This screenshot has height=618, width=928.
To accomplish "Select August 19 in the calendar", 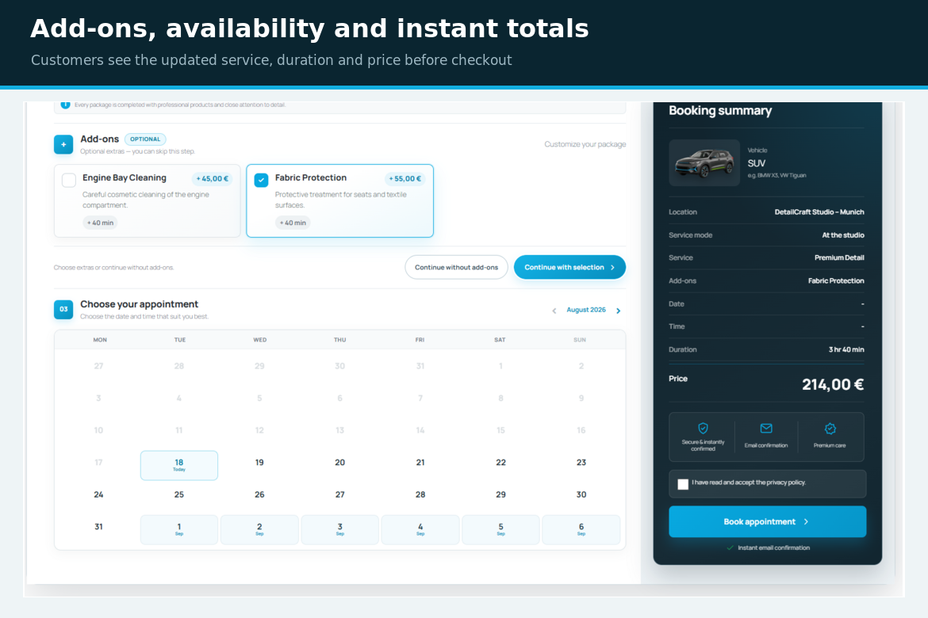I will 259,463.
